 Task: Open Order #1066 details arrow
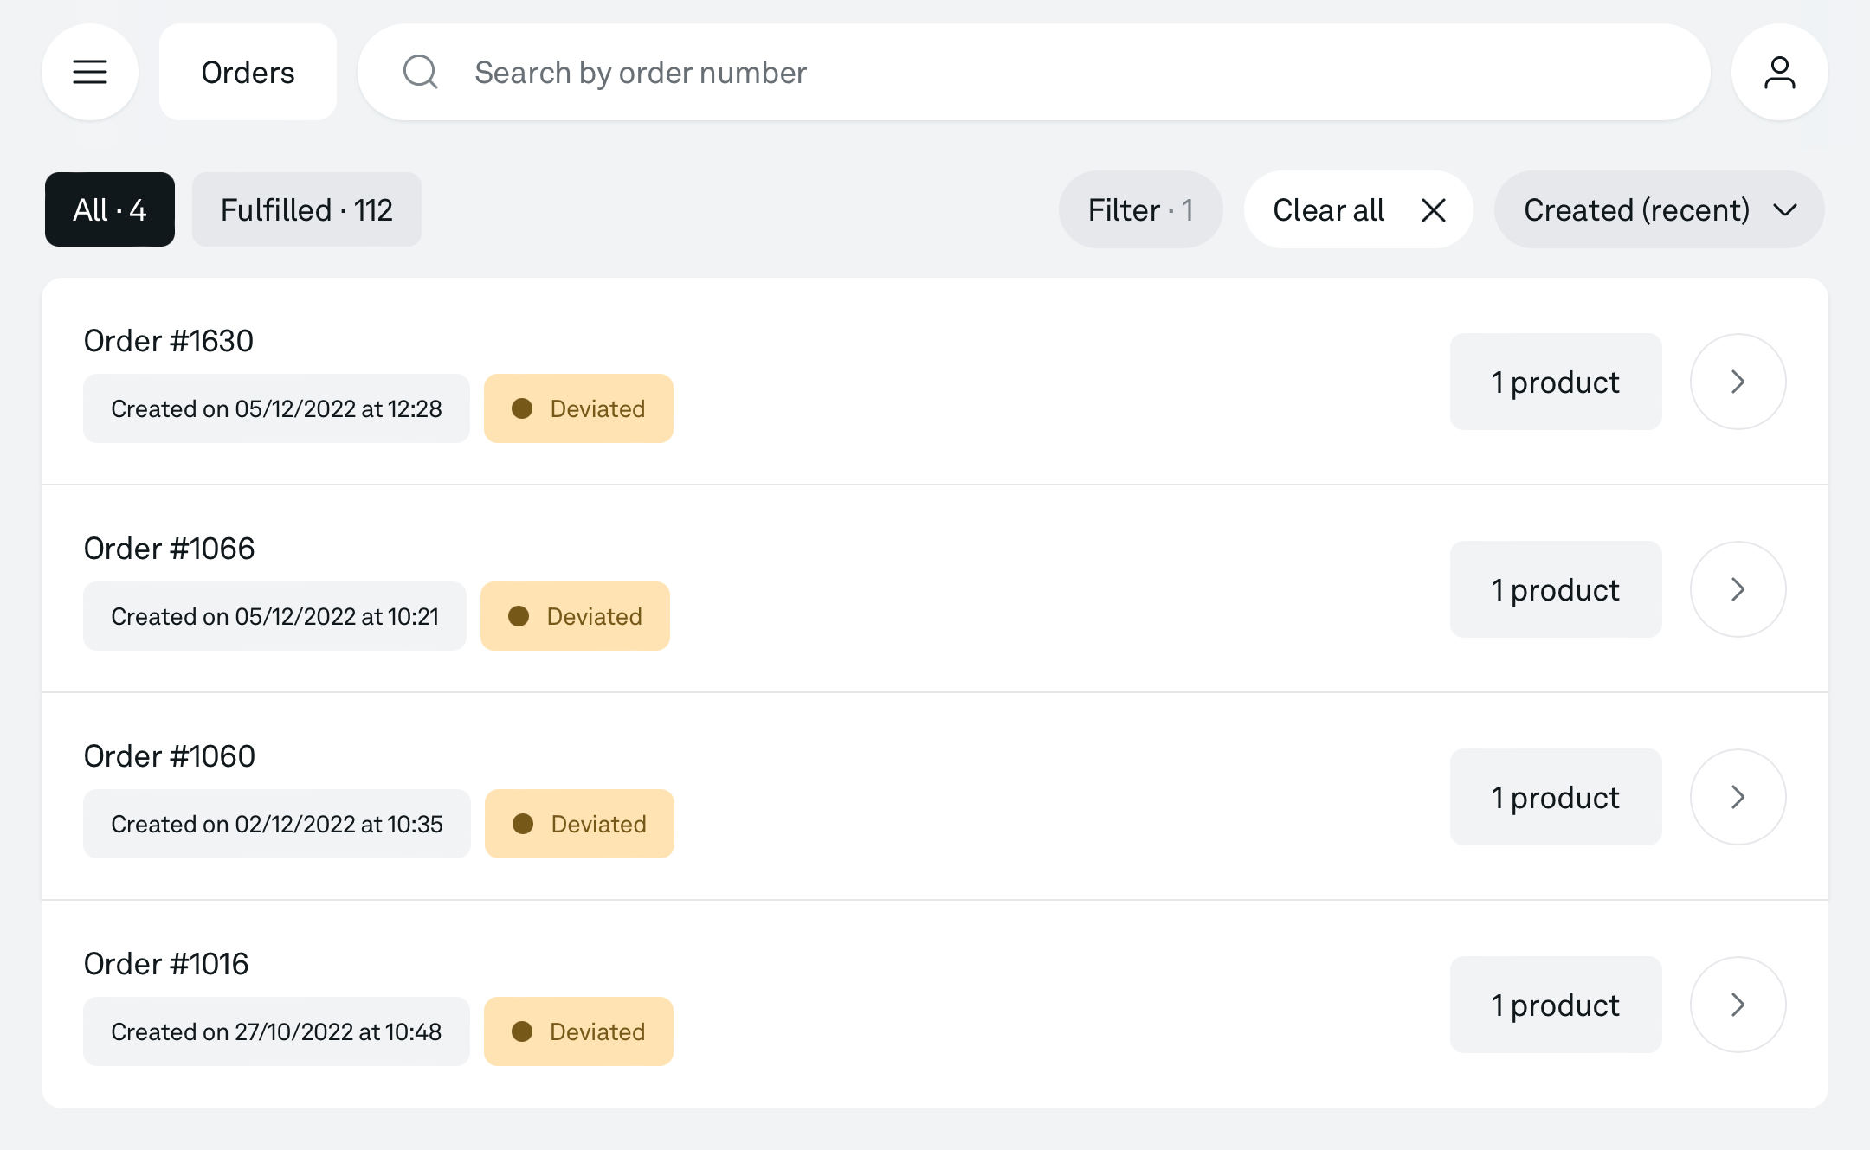pyautogui.click(x=1738, y=589)
